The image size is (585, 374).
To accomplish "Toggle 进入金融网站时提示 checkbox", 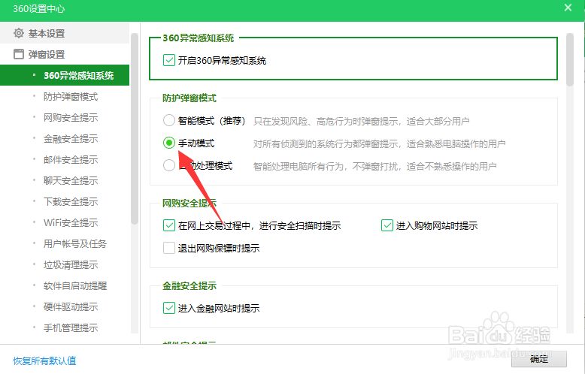I will click(x=169, y=308).
